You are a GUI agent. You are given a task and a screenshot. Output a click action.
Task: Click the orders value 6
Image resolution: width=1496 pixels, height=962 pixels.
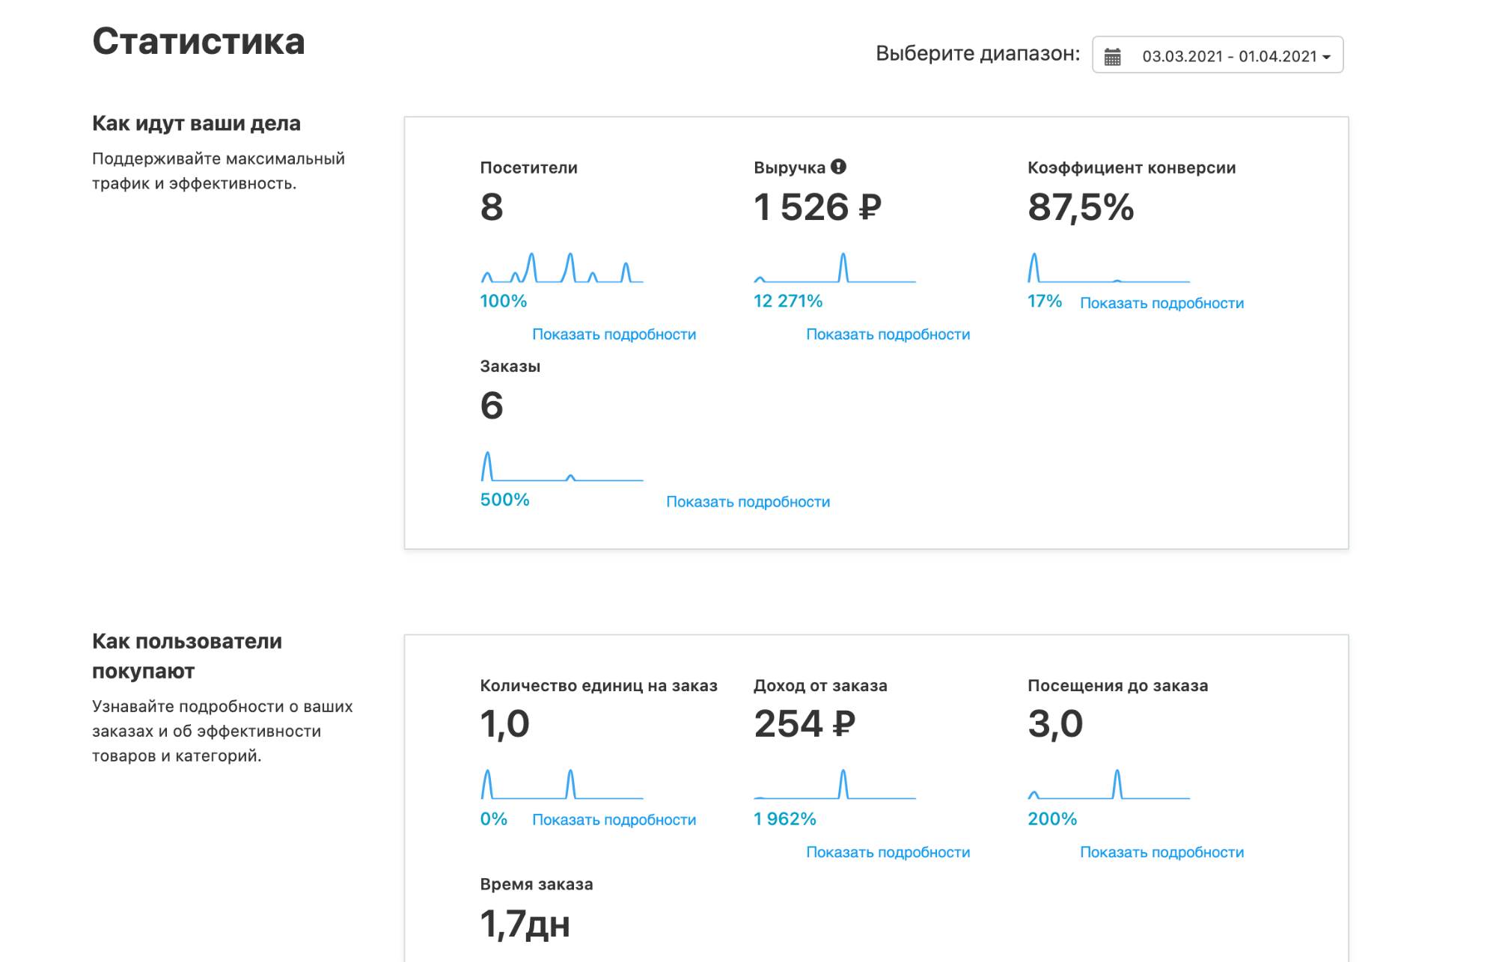point(492,405)
